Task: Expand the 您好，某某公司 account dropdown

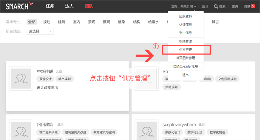Action: (184, 6)
